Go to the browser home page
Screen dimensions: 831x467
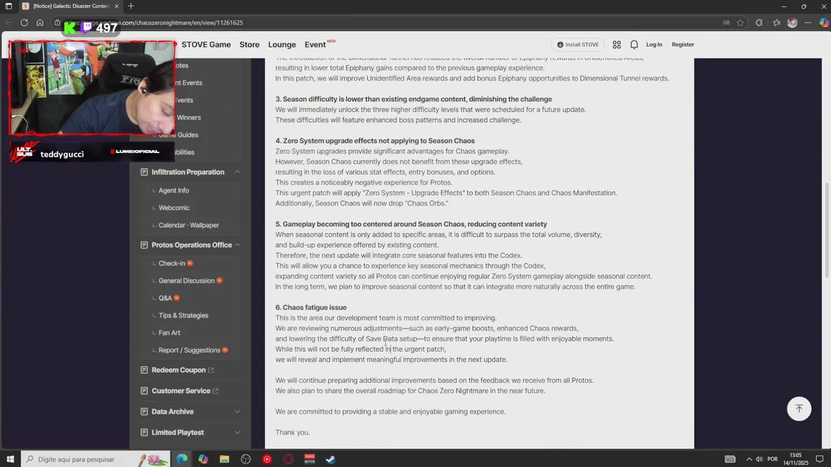click(40, 22)
